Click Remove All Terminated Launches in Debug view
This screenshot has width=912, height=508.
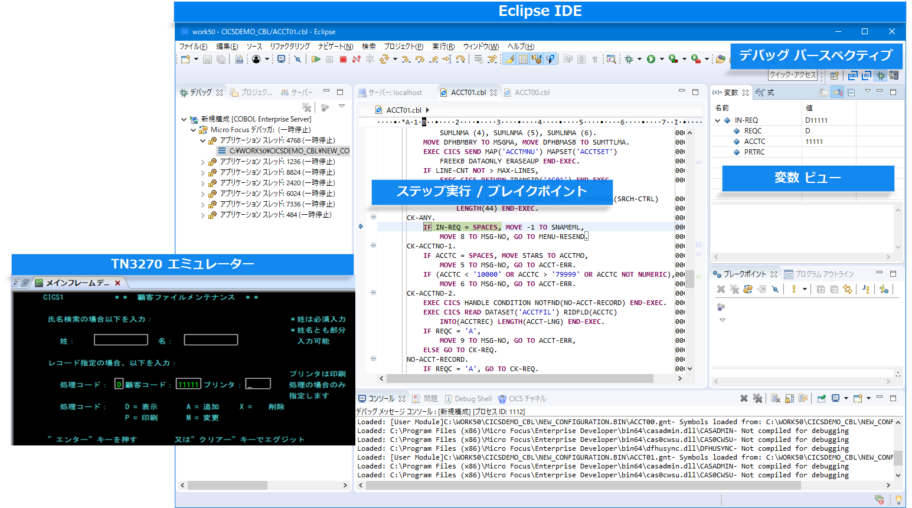tap(306, 107)
